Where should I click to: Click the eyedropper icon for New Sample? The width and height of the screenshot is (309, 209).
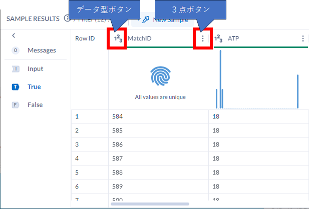click(146, 20)
